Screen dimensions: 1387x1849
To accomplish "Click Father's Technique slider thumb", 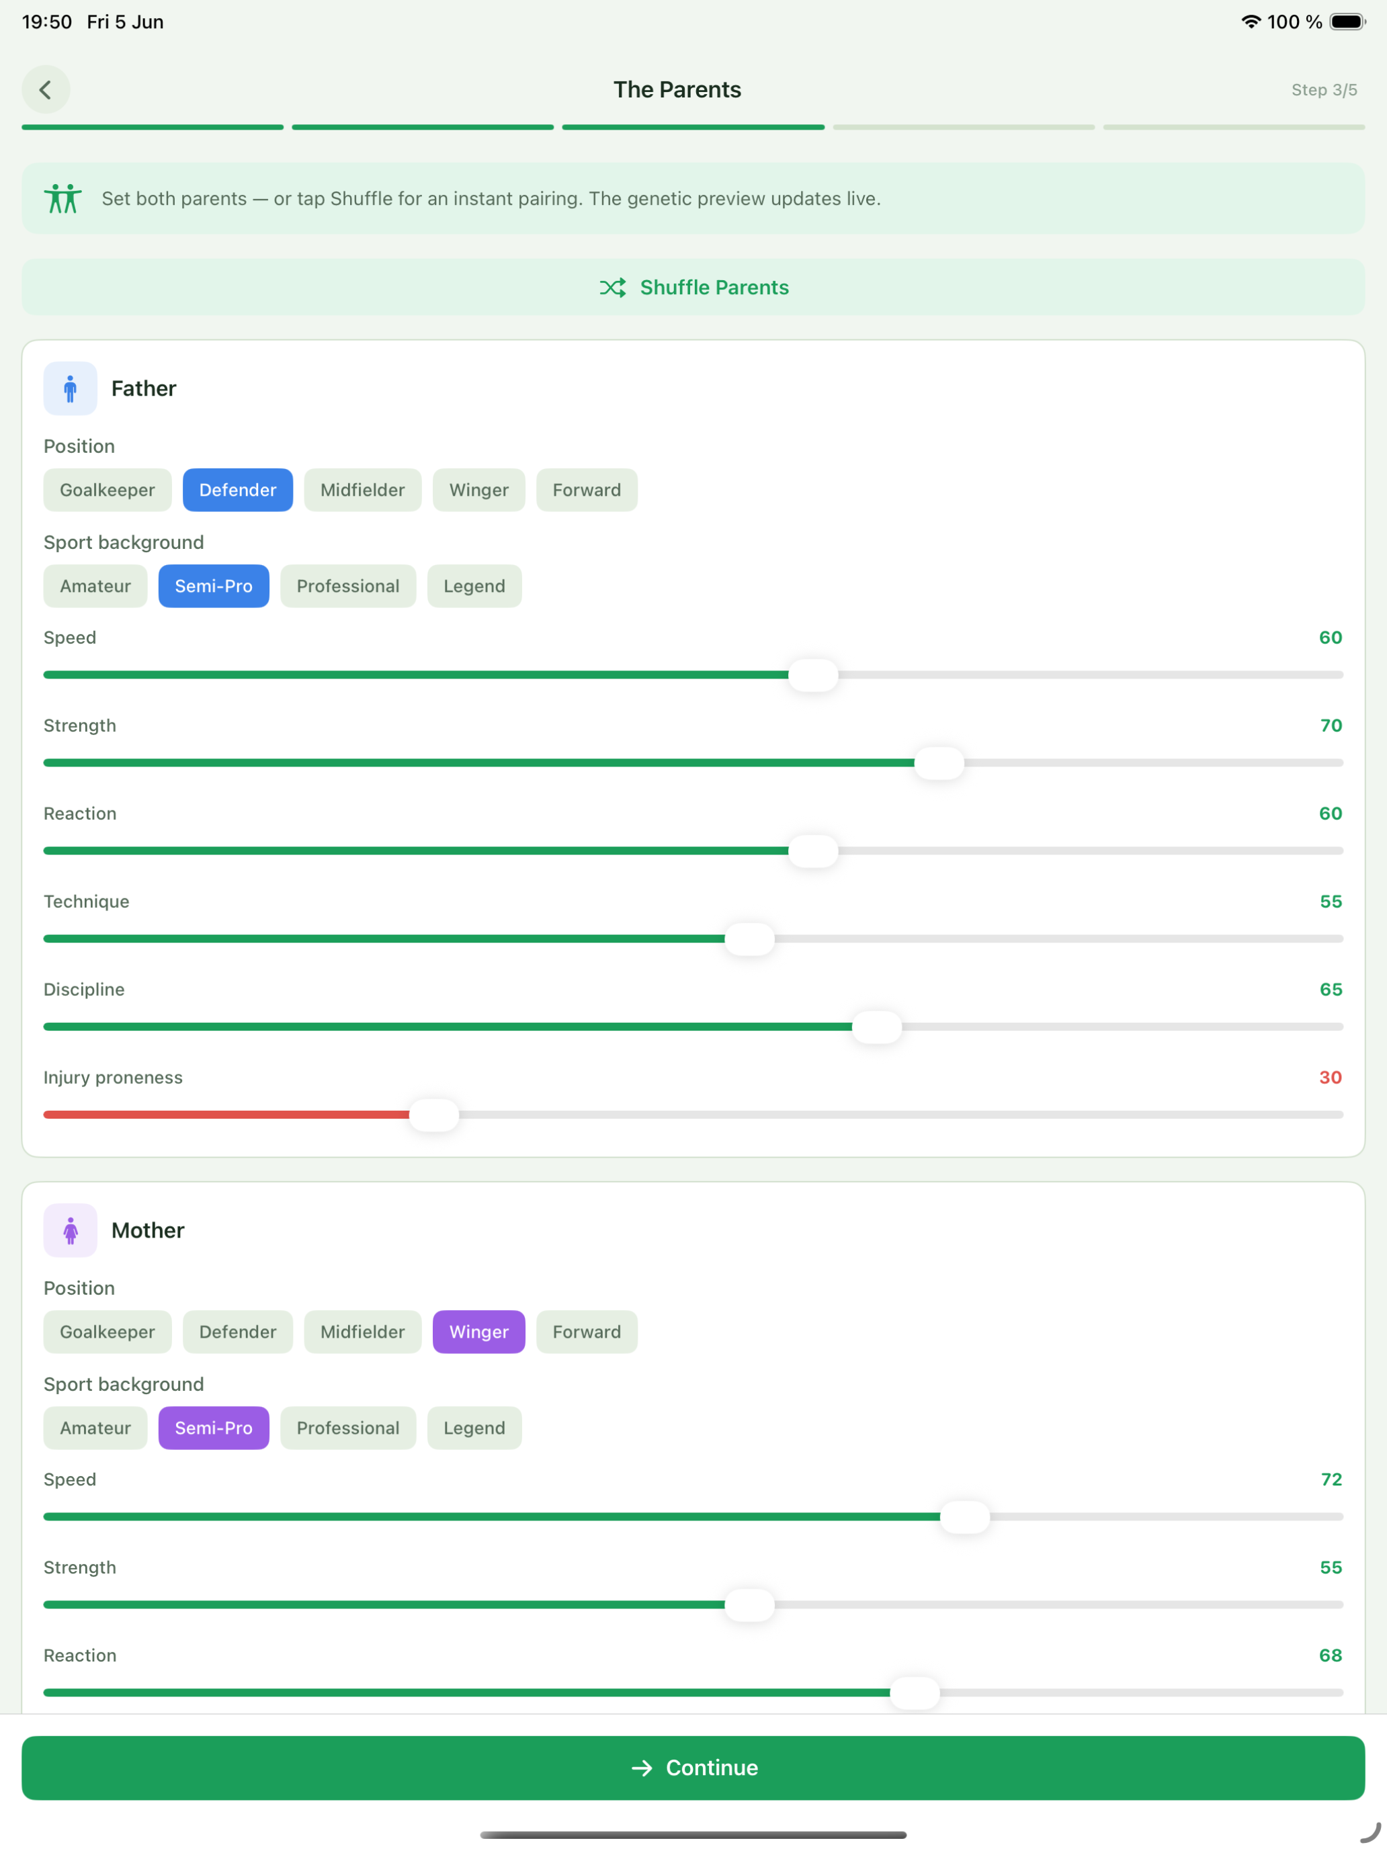I will (x=750, y=939).
